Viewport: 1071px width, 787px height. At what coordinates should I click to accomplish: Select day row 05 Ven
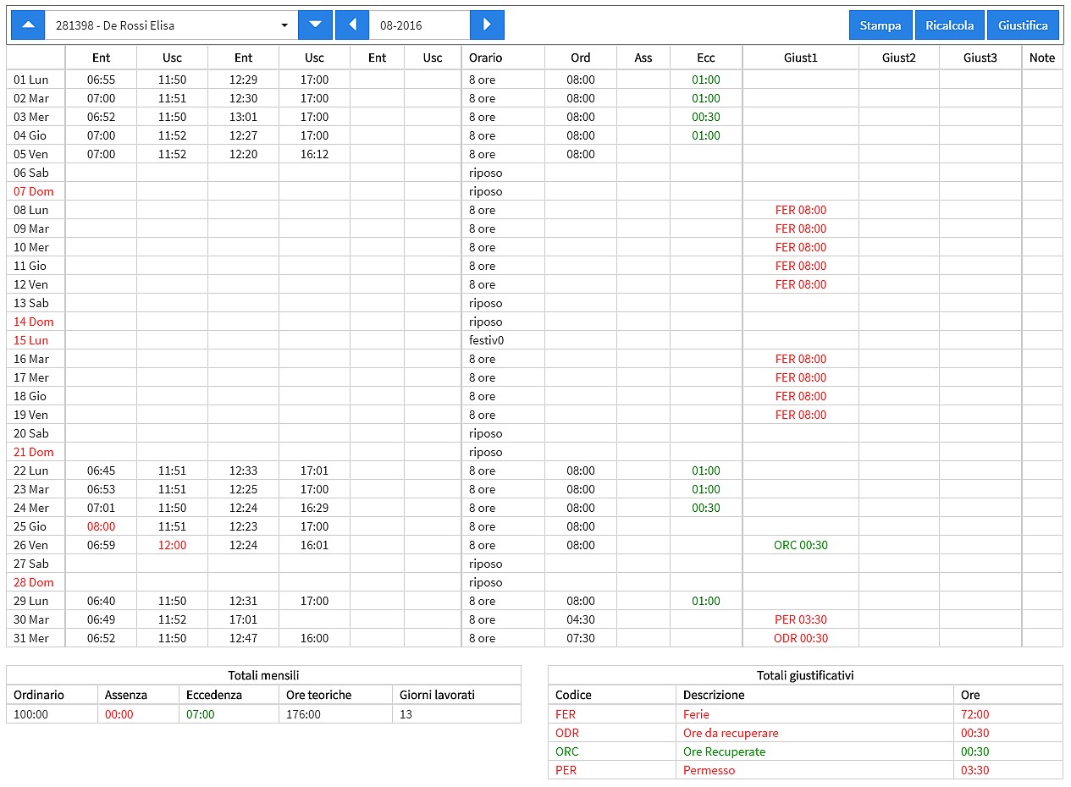(x=534, y=154)
